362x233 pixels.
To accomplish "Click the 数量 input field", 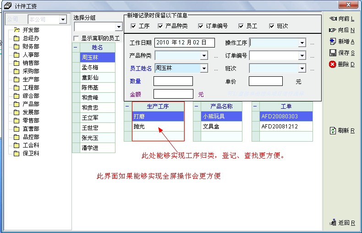I will [173, 81].
